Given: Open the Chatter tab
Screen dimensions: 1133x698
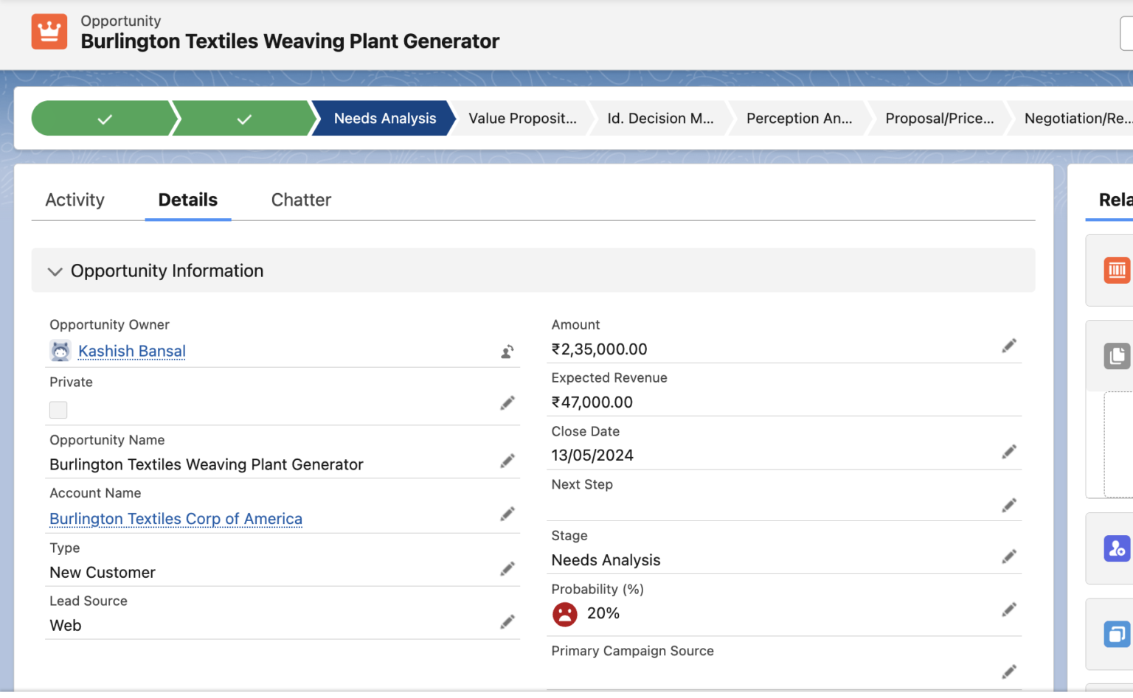Looking at the screenshot, I should coord(301,200).
